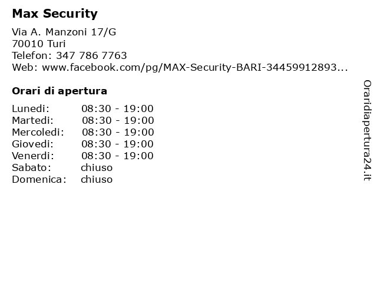Click the Oraridiapertura24.it vertical watermark

click(367, 130)
